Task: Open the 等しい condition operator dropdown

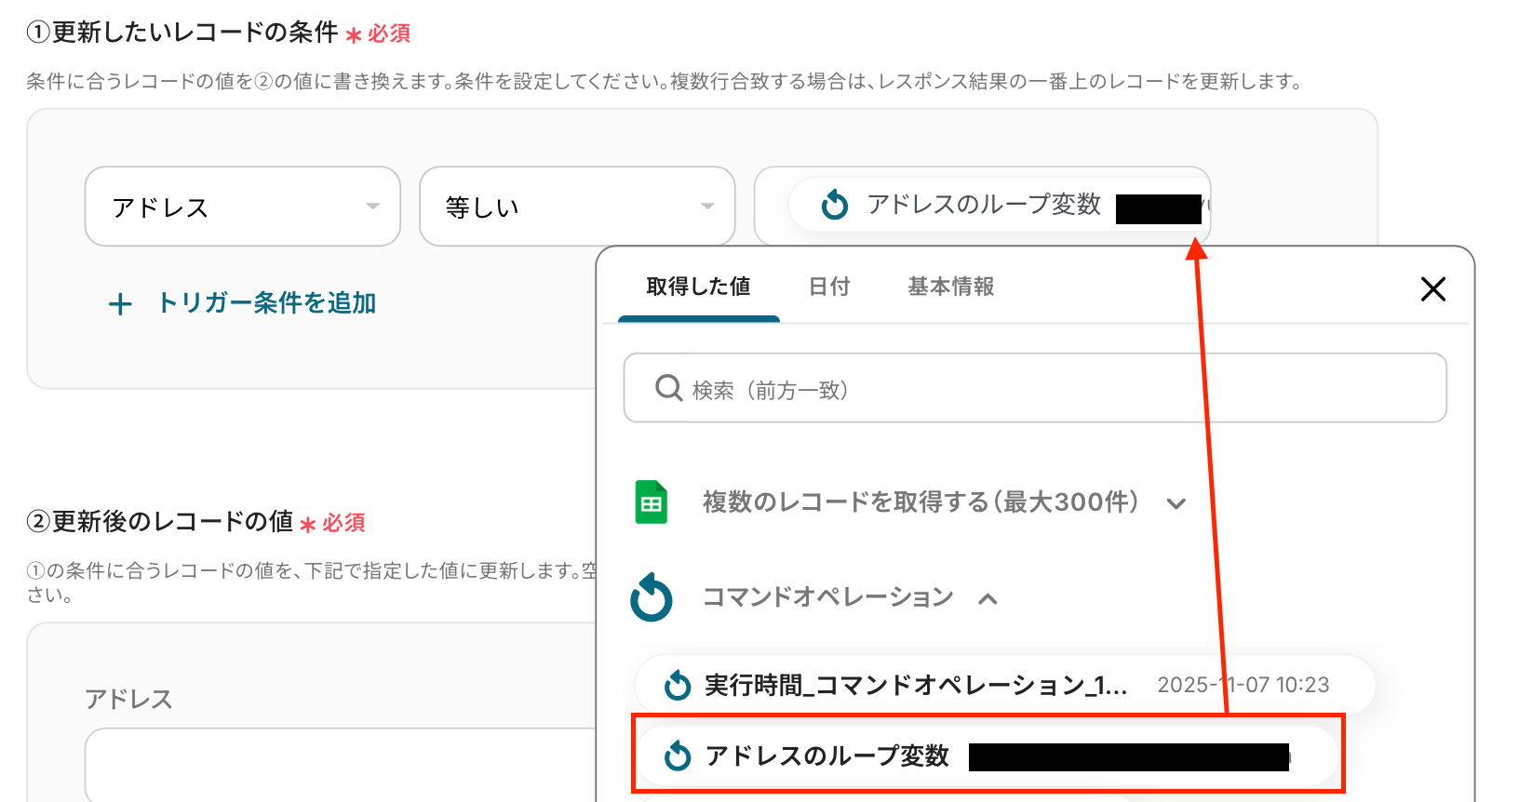Action: [x=577, y=207]
